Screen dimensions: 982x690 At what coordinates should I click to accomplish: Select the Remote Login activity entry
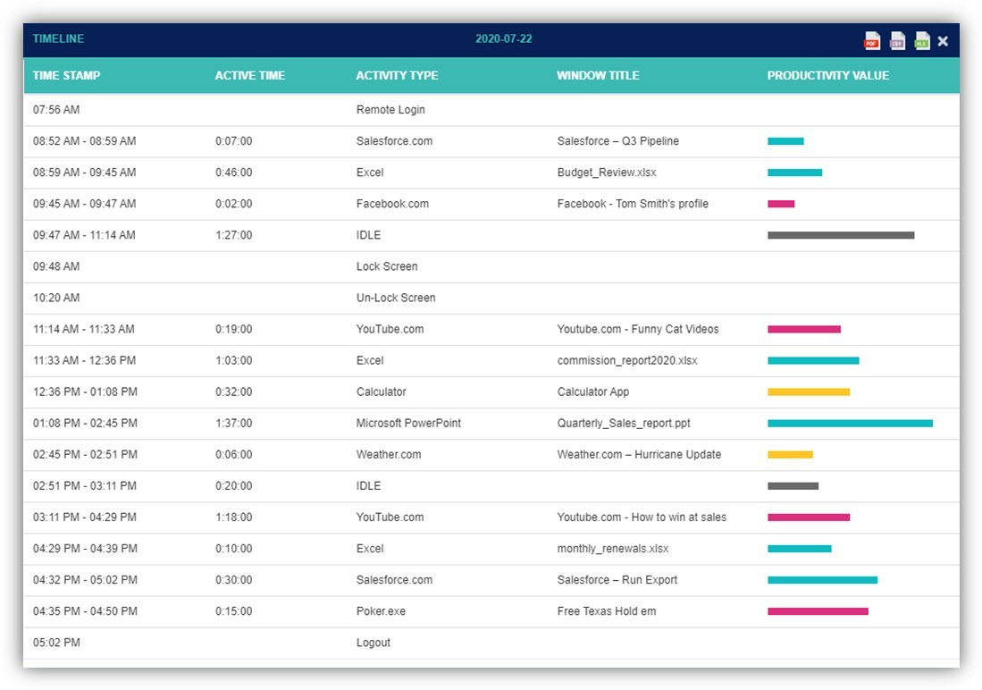(390, 110)
